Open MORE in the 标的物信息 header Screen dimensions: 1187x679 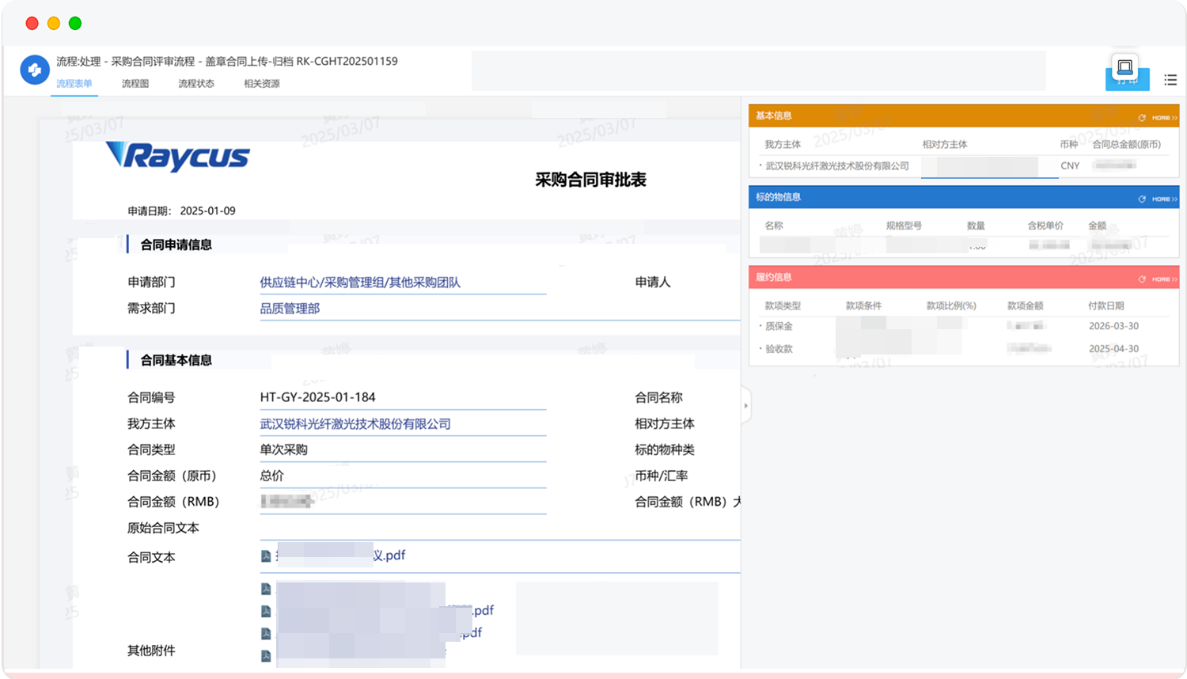tap(1164, 199)
